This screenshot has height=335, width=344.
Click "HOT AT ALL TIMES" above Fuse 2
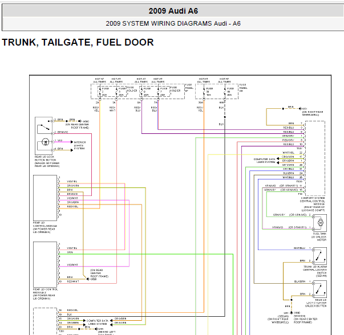point(100,80)
